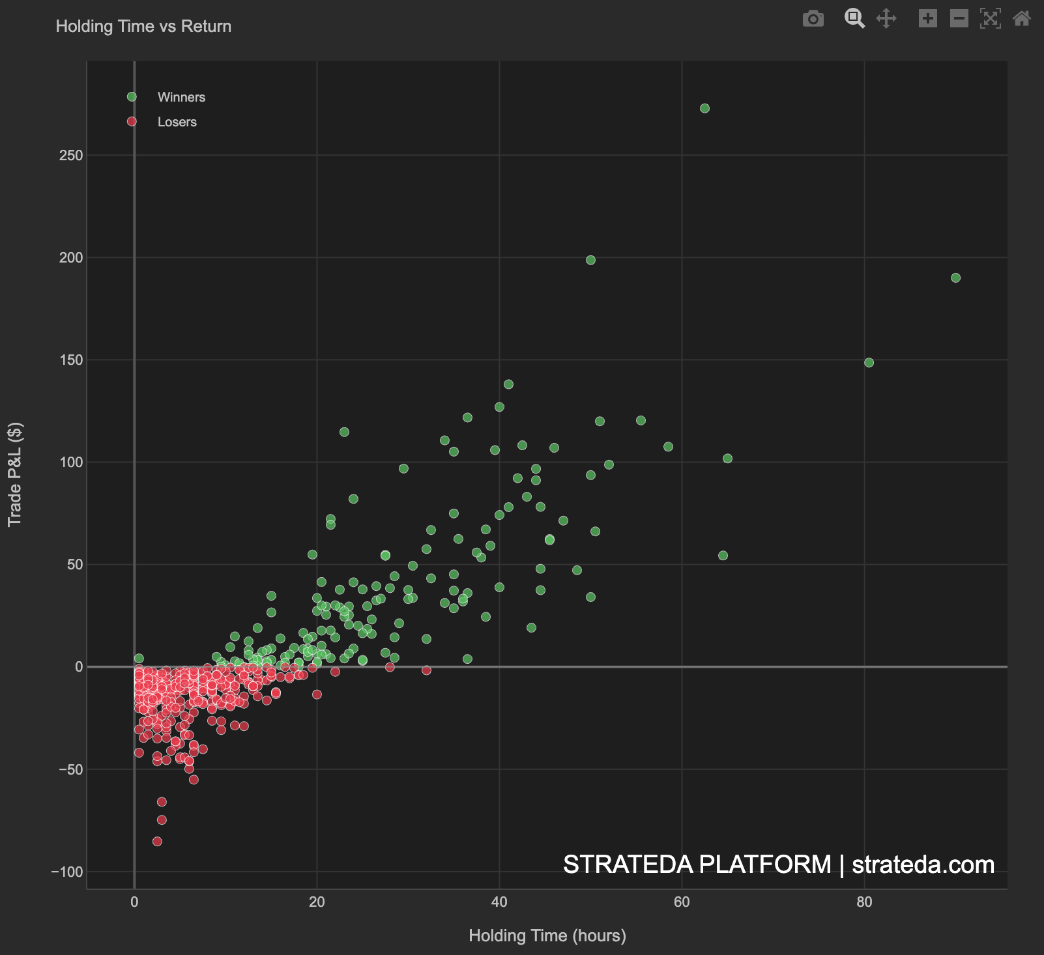Download the plot as a PNG image
Image resolution: width=1044 pixels, height=955 pixels.
813,19
